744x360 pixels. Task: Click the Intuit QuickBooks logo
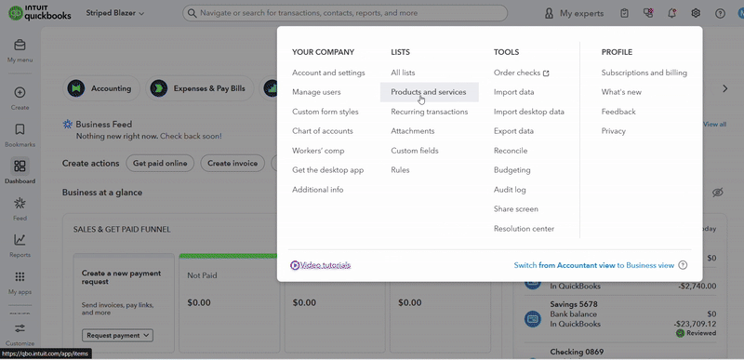(40, 13)
